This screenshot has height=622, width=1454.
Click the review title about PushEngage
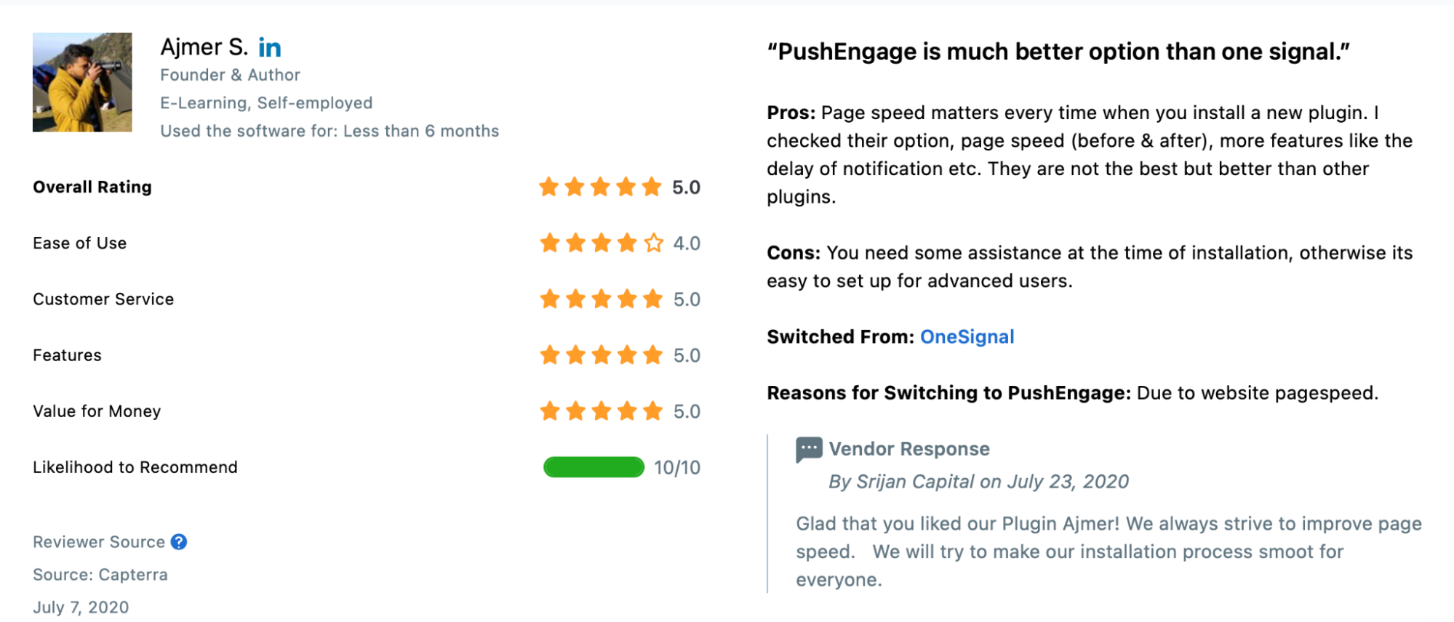1058,52
